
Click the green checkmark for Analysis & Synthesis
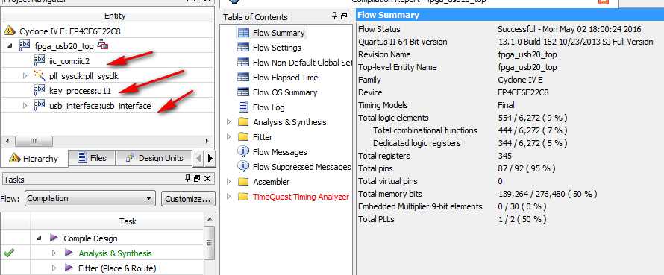pos(8,253)
